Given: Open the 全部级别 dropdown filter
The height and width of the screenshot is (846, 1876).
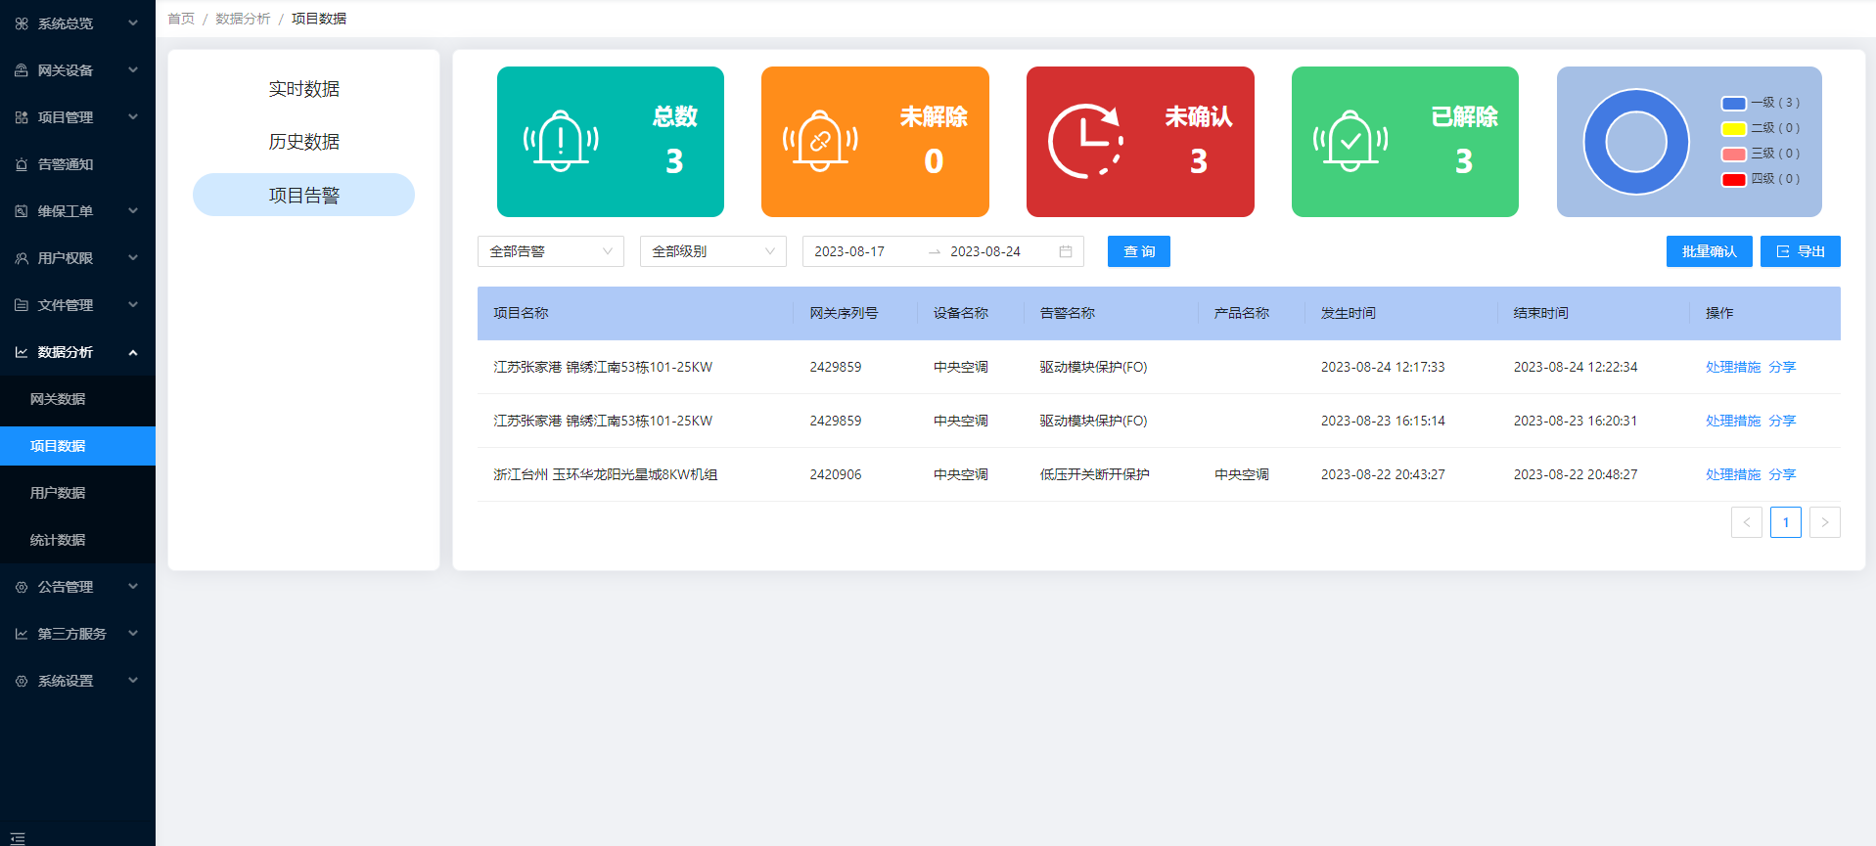Looking at the screenshot, I should click(713, 251).
